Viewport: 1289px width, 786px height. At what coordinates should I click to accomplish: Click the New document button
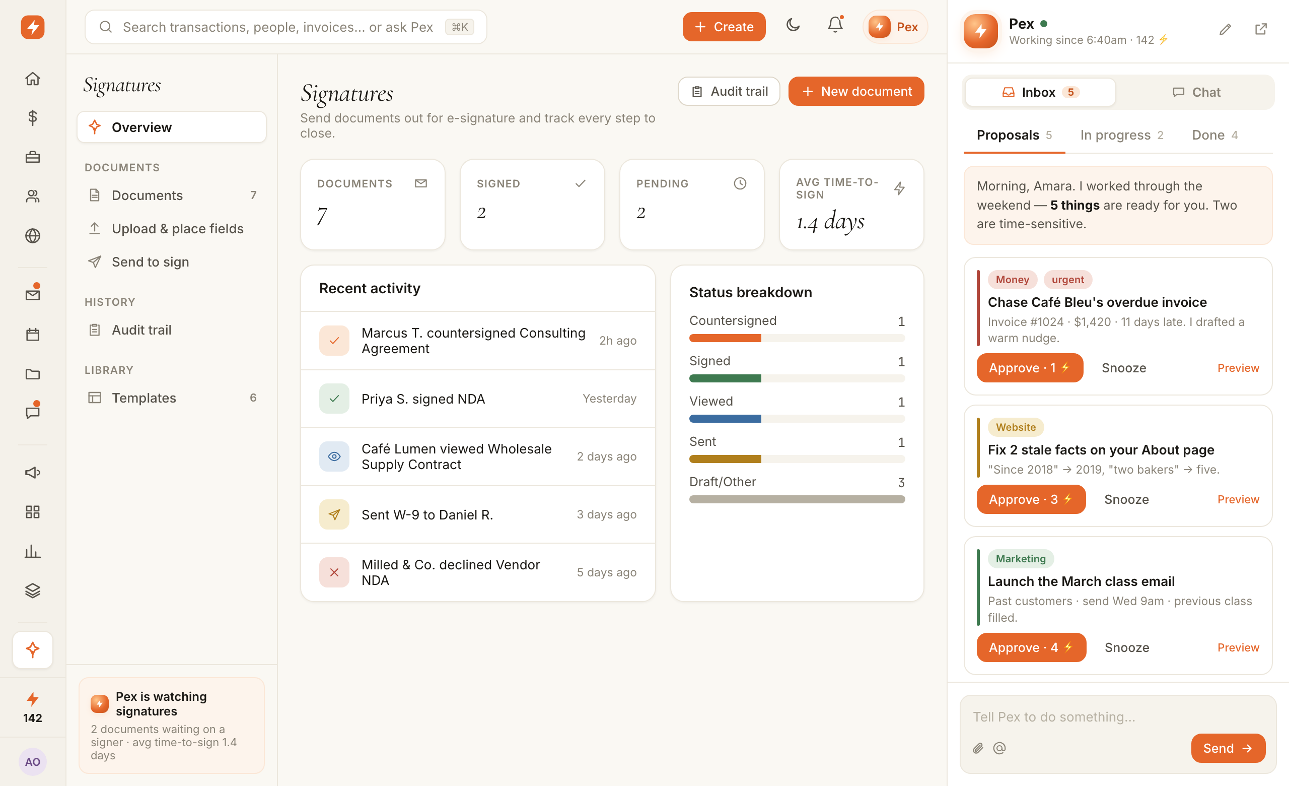click(x=856, y=91)
